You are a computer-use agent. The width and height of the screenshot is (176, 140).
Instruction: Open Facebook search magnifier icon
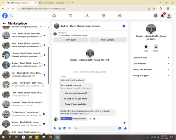[x=12, y=16]
